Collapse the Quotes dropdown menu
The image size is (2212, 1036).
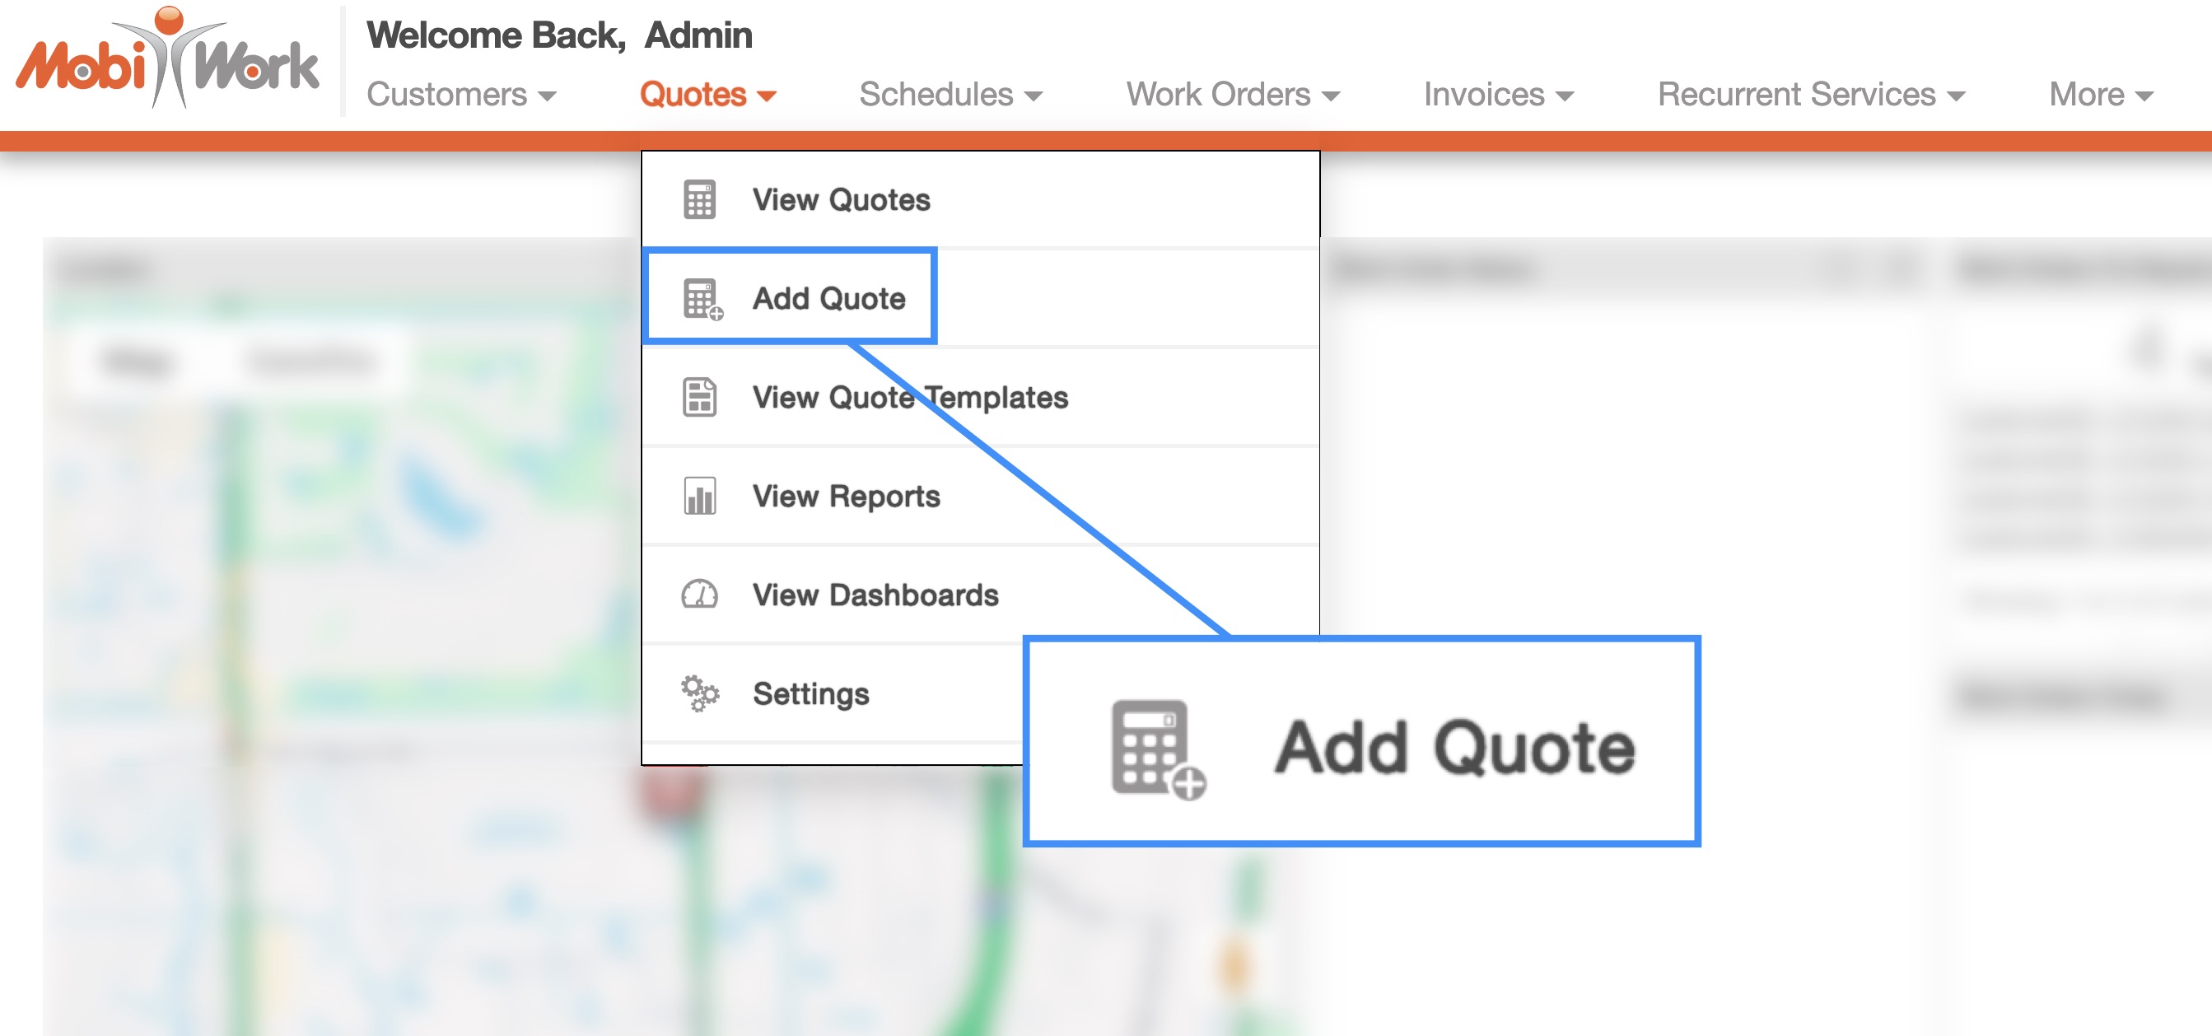click(x=707, y=95)
